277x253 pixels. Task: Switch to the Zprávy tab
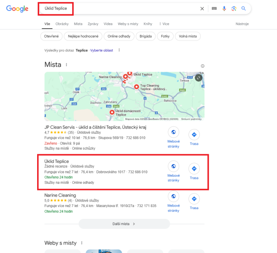click(93, 24)
